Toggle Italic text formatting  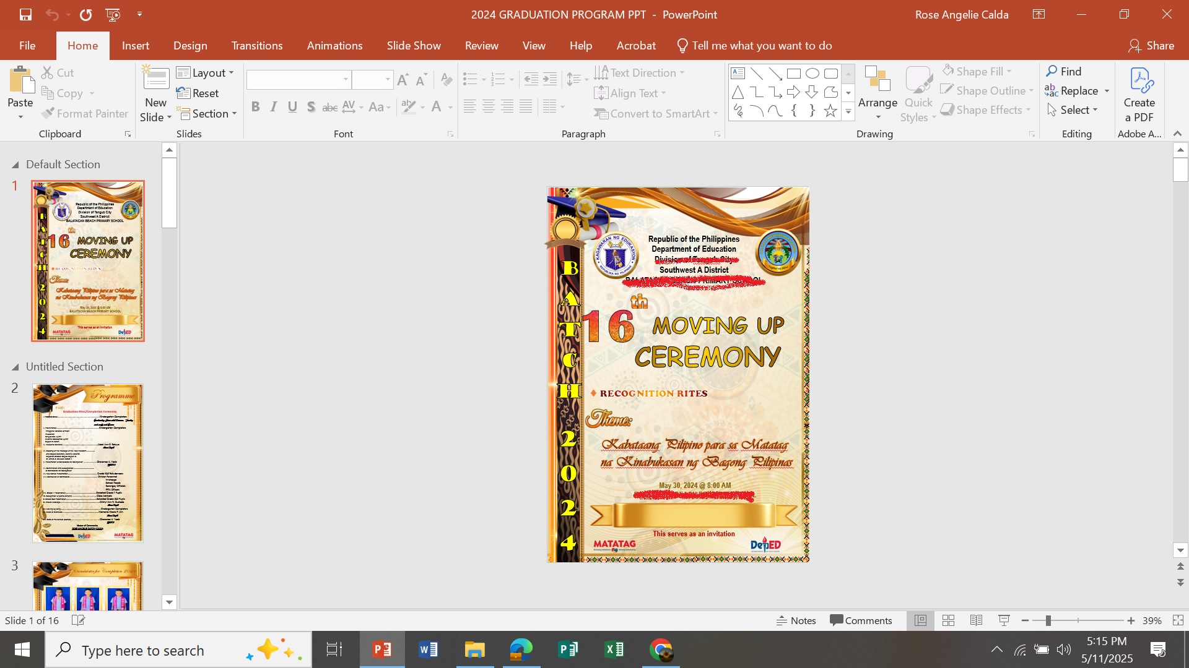coord(274,108)
